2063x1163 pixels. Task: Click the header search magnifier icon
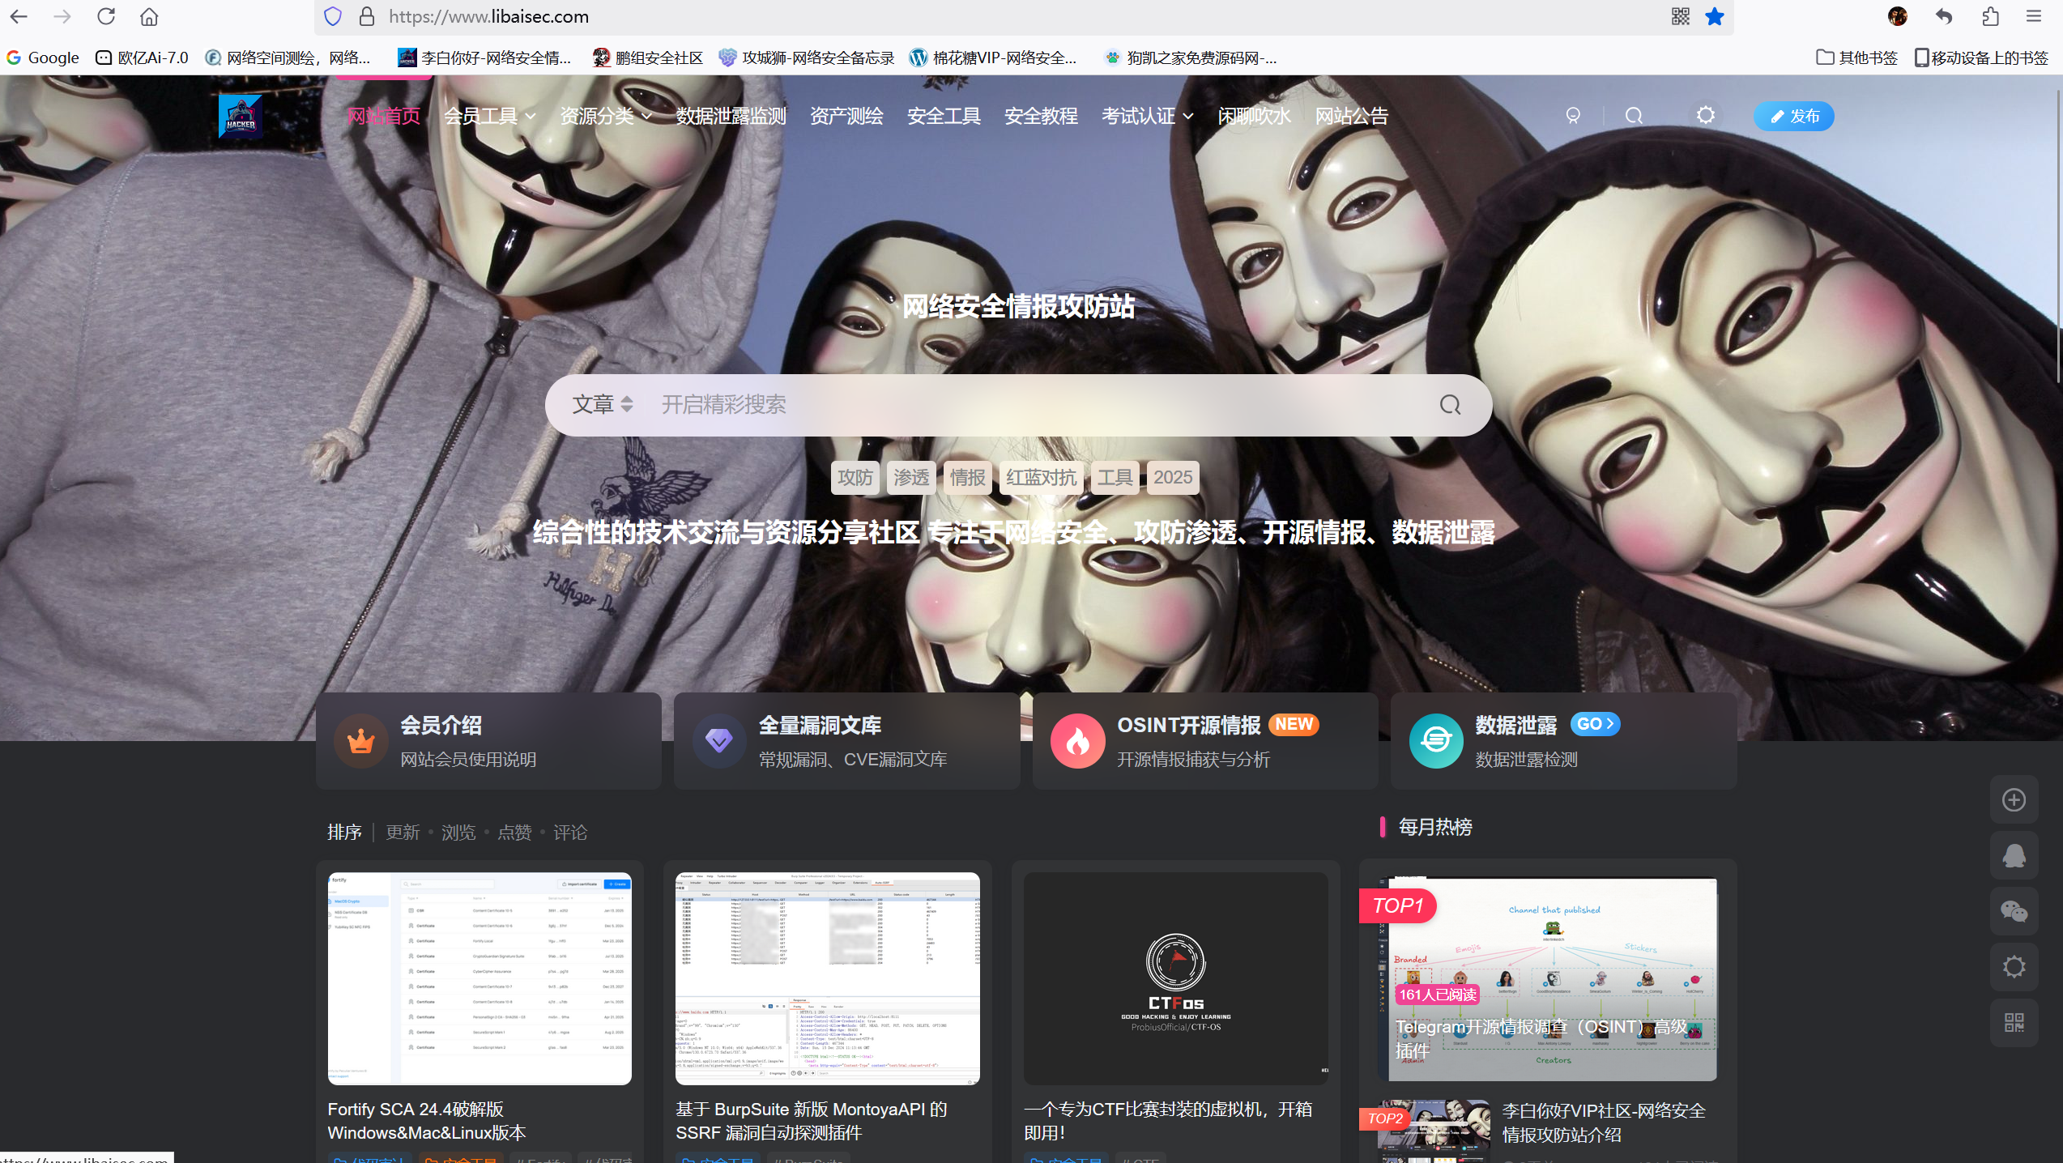1634,117
